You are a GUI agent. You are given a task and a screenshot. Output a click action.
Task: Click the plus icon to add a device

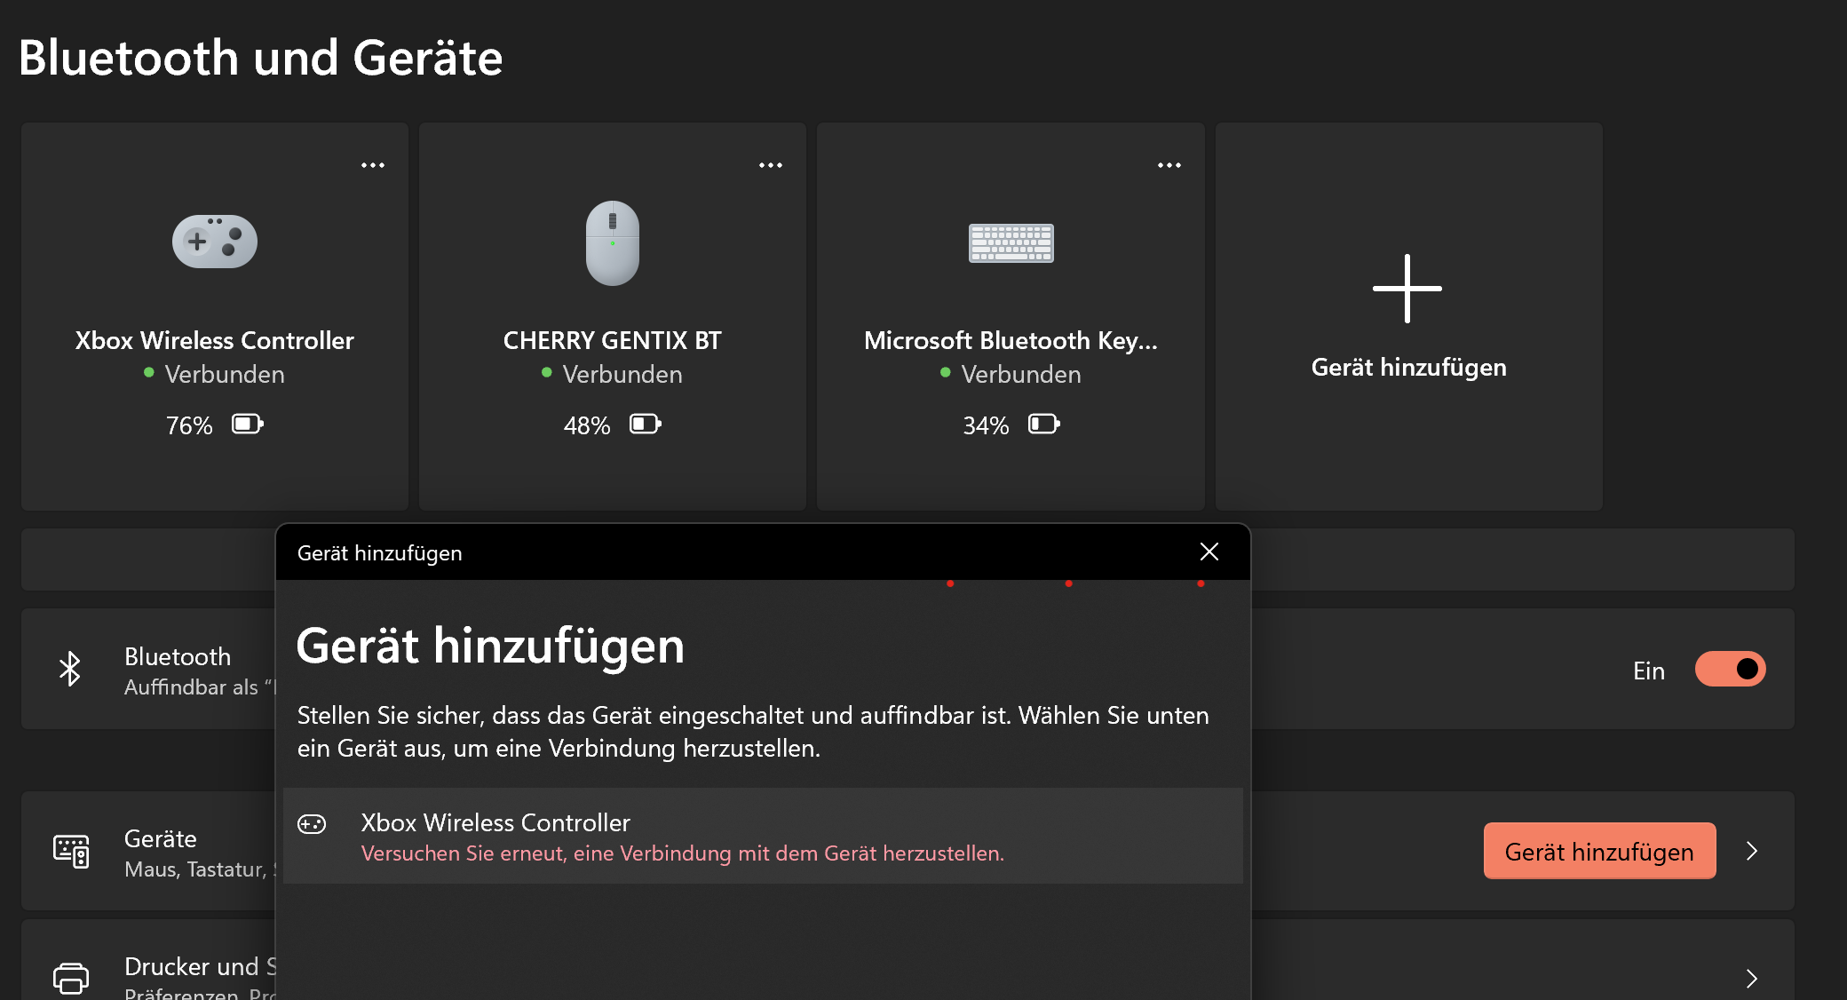point(1407,289)
